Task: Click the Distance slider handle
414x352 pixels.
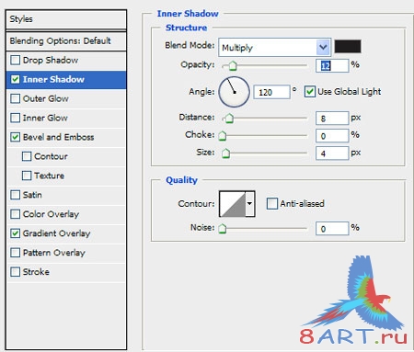Action: [x=229, y=119]
